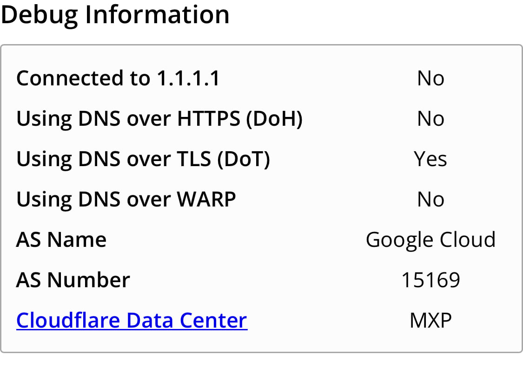Click the WARP status value 'No'

430,200
